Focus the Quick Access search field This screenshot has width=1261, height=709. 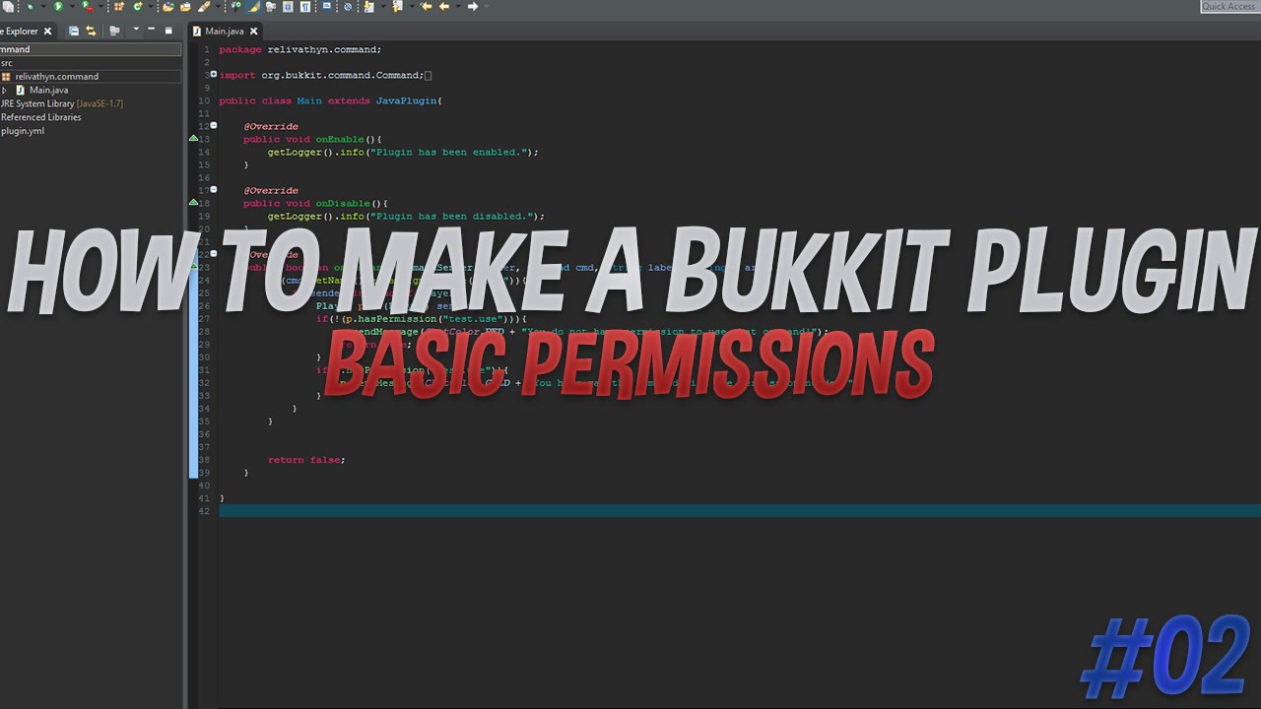[1229, 6]
